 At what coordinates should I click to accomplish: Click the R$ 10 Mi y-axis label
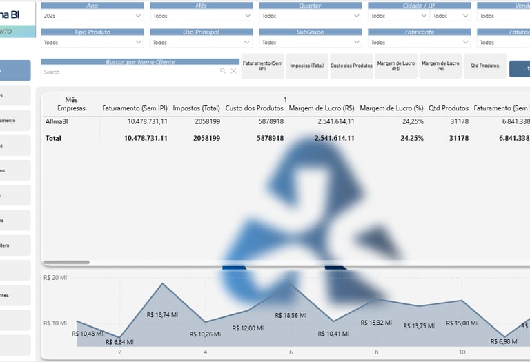(55, 323)
